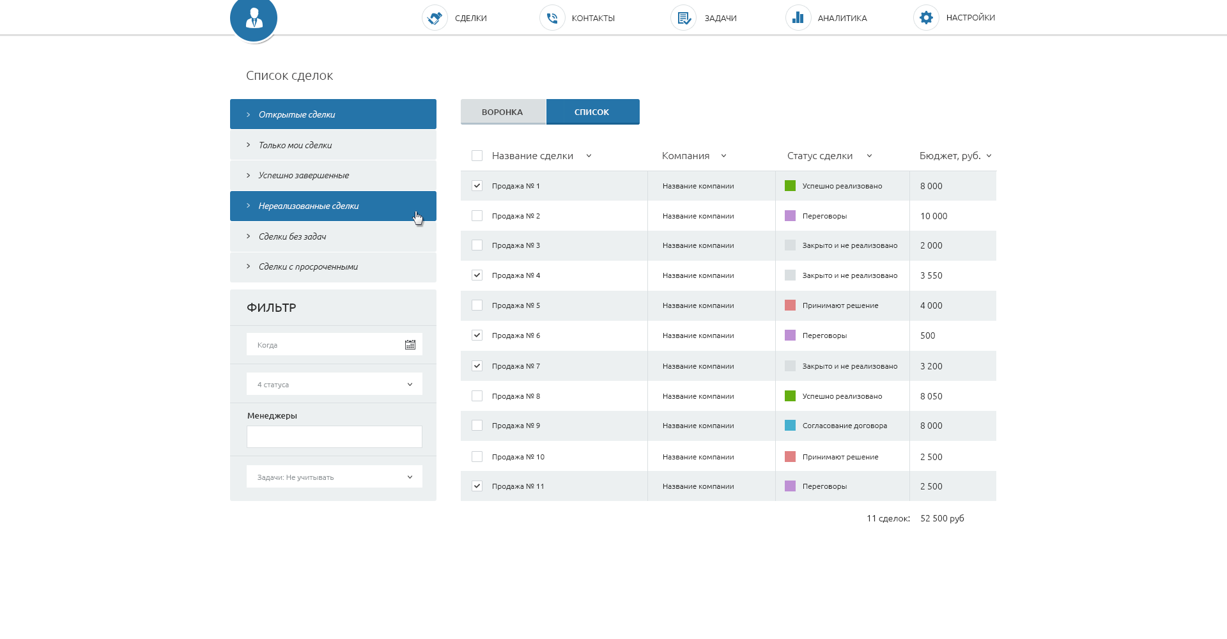Switch to the Воронка tab
The height and width of the screenshot is (639, 1227).
[503, 112]
